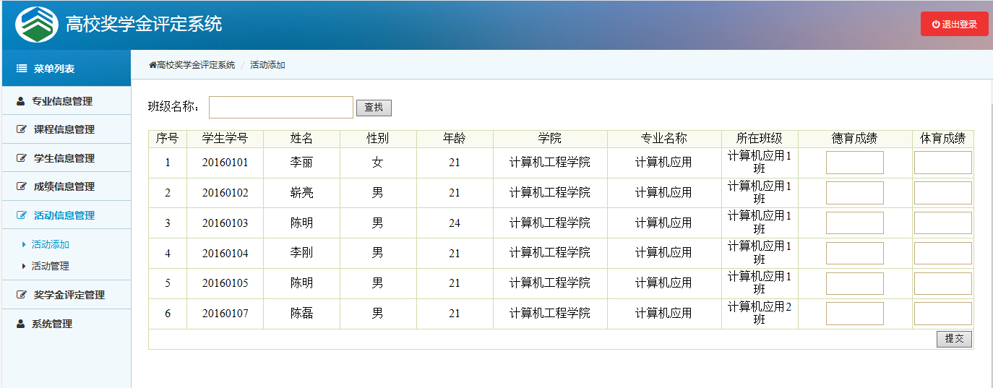Click 德育成绩 input for student 20160105

[855, 283]
